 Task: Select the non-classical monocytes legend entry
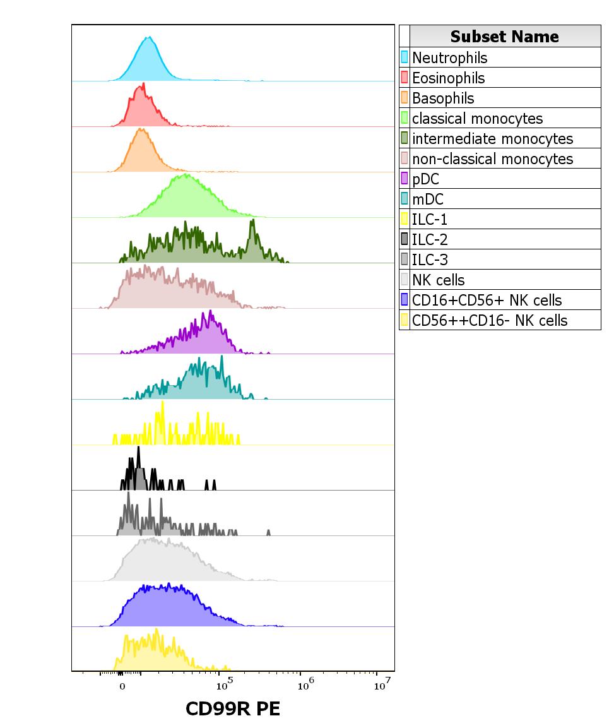coord(500,158)
